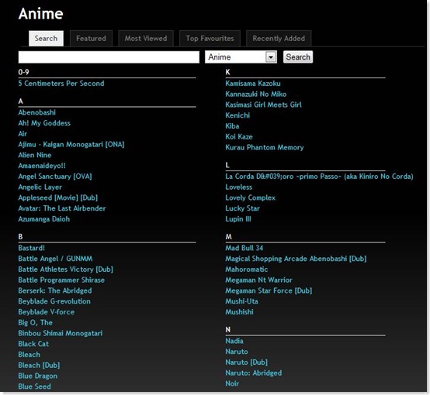Open Azumanga Daioh link

click(x=44, y=219)
